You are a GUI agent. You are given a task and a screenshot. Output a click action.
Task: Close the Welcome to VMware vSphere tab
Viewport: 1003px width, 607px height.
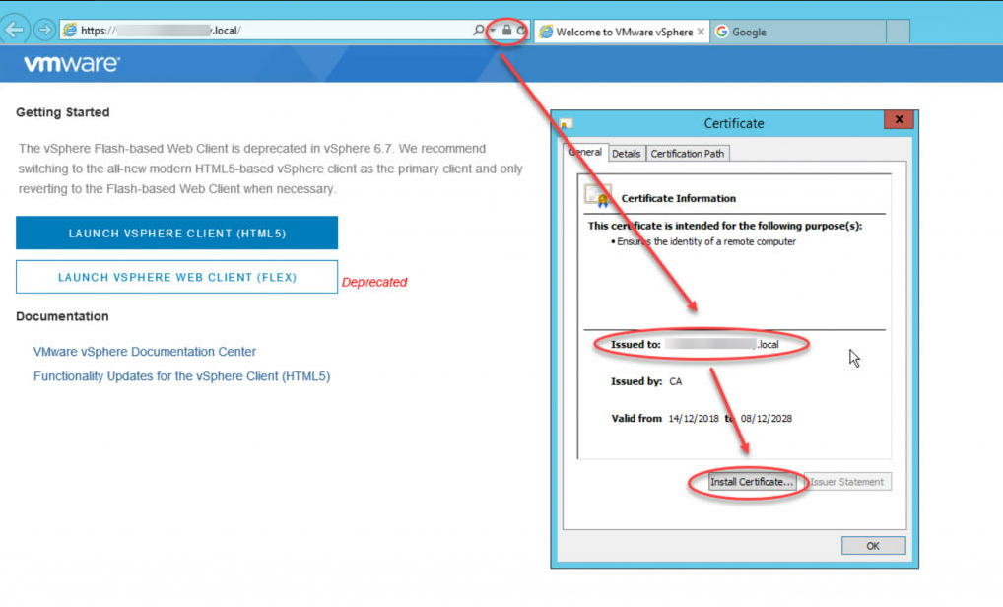coord(701,32)
